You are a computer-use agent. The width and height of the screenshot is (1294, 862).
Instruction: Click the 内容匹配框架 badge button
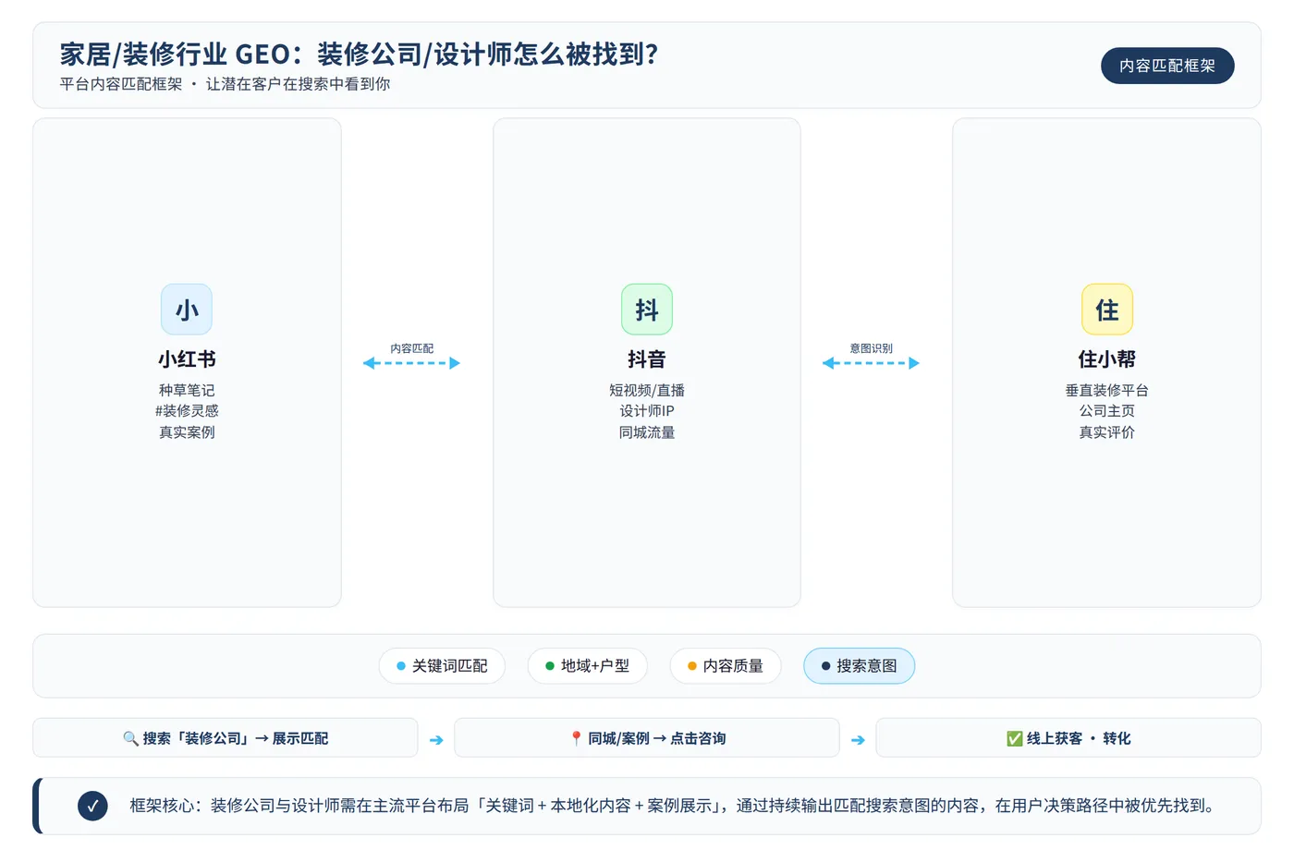tap(1167, 66)
